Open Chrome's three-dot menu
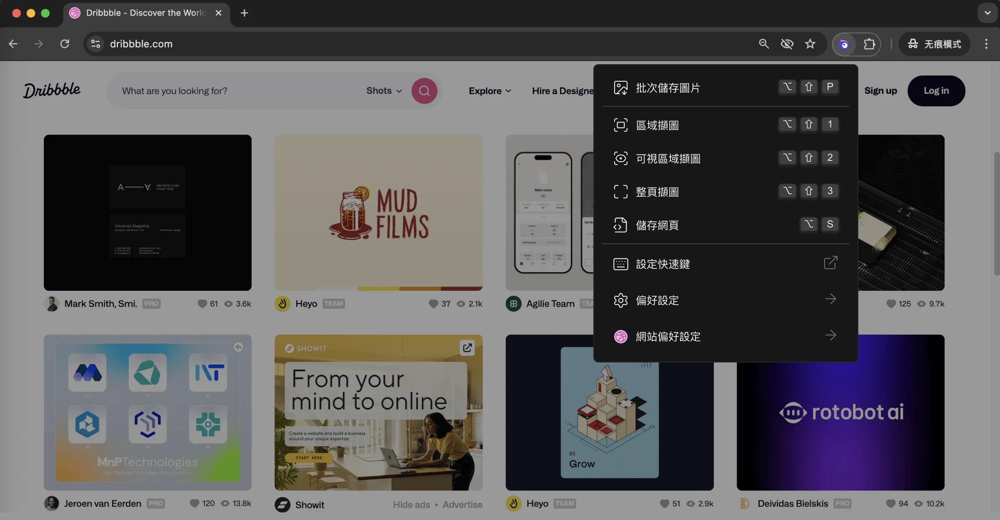The height and width of the screenshot is (520, 1000). tap(986, 44)
